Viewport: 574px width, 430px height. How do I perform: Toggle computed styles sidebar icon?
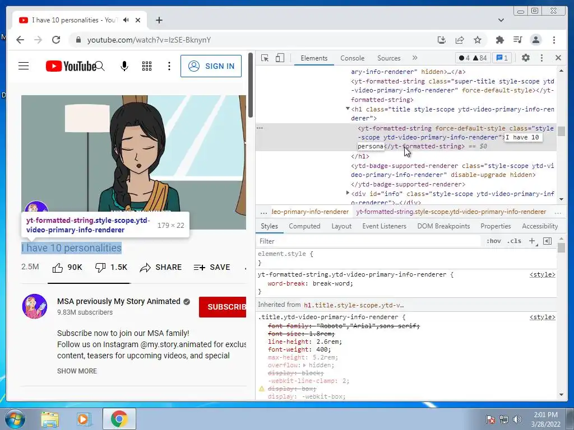[548, 241]
